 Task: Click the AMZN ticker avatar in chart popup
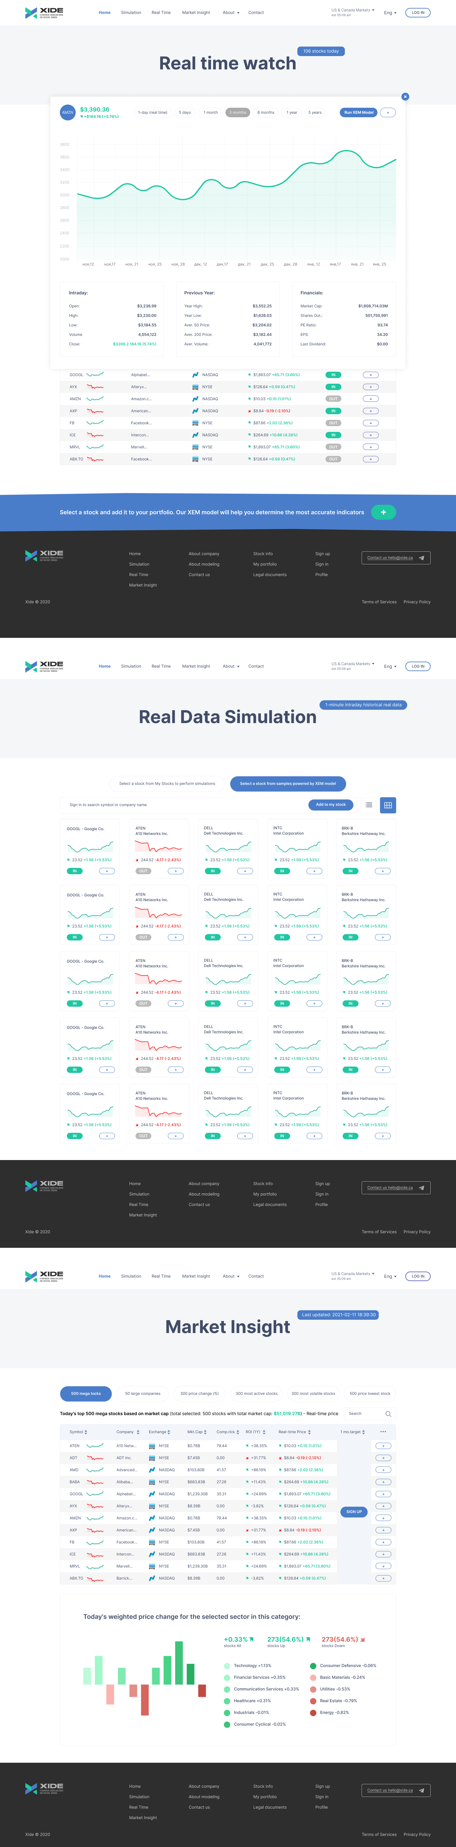[67, 112]
